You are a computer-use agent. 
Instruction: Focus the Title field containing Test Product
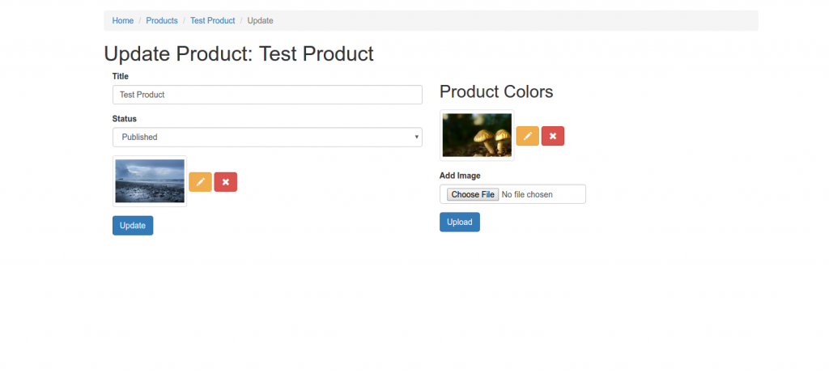(267, 95)
